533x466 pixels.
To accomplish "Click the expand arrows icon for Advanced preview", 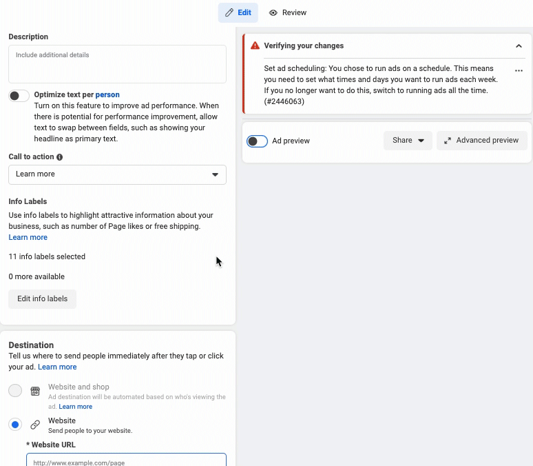I will 448,141.
